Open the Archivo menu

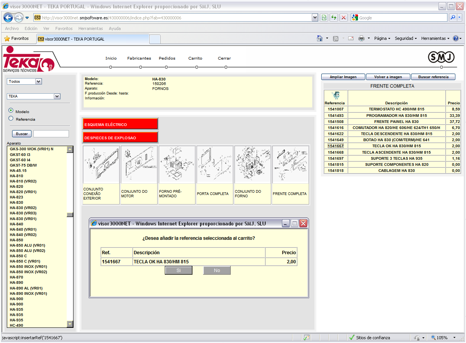tap(12, 28)
